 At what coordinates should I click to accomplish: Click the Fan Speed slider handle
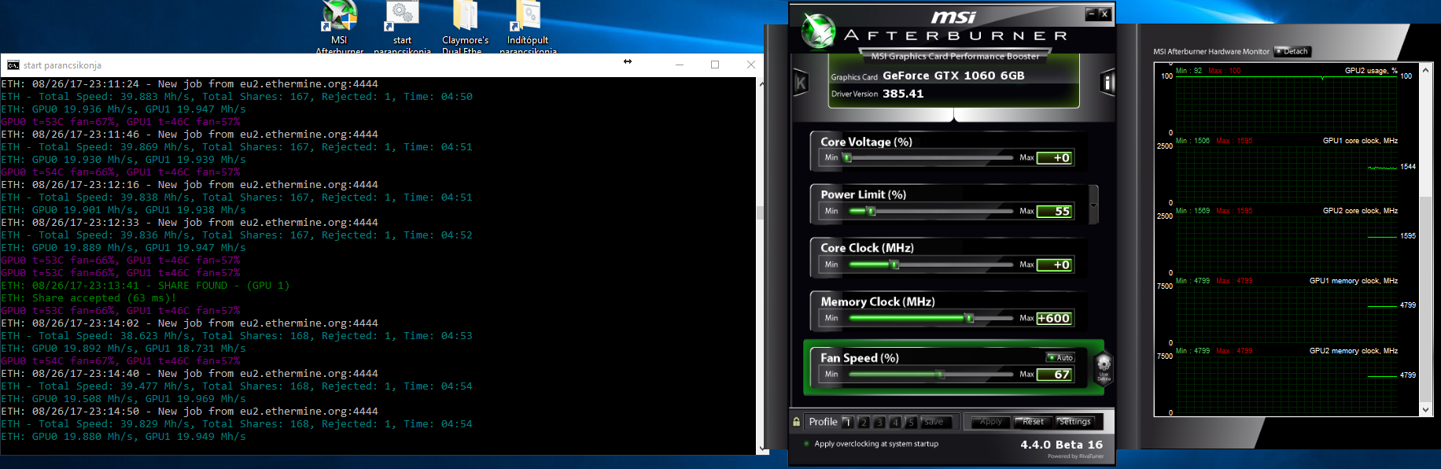click(940, 374)
